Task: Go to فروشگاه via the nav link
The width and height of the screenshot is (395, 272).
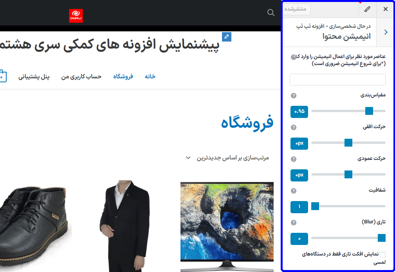Action: 123,77
